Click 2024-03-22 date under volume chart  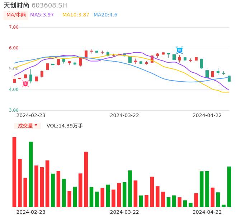(124, 212)
